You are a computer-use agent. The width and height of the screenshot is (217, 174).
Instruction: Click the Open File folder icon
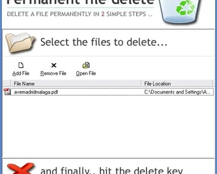(x=86, y=65)
